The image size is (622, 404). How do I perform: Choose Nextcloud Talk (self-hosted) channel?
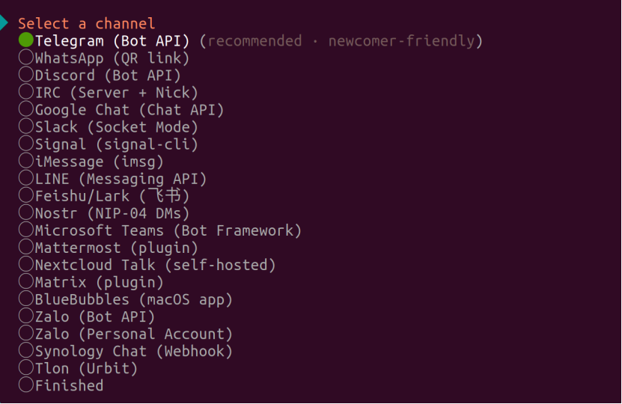pos(26,265)
